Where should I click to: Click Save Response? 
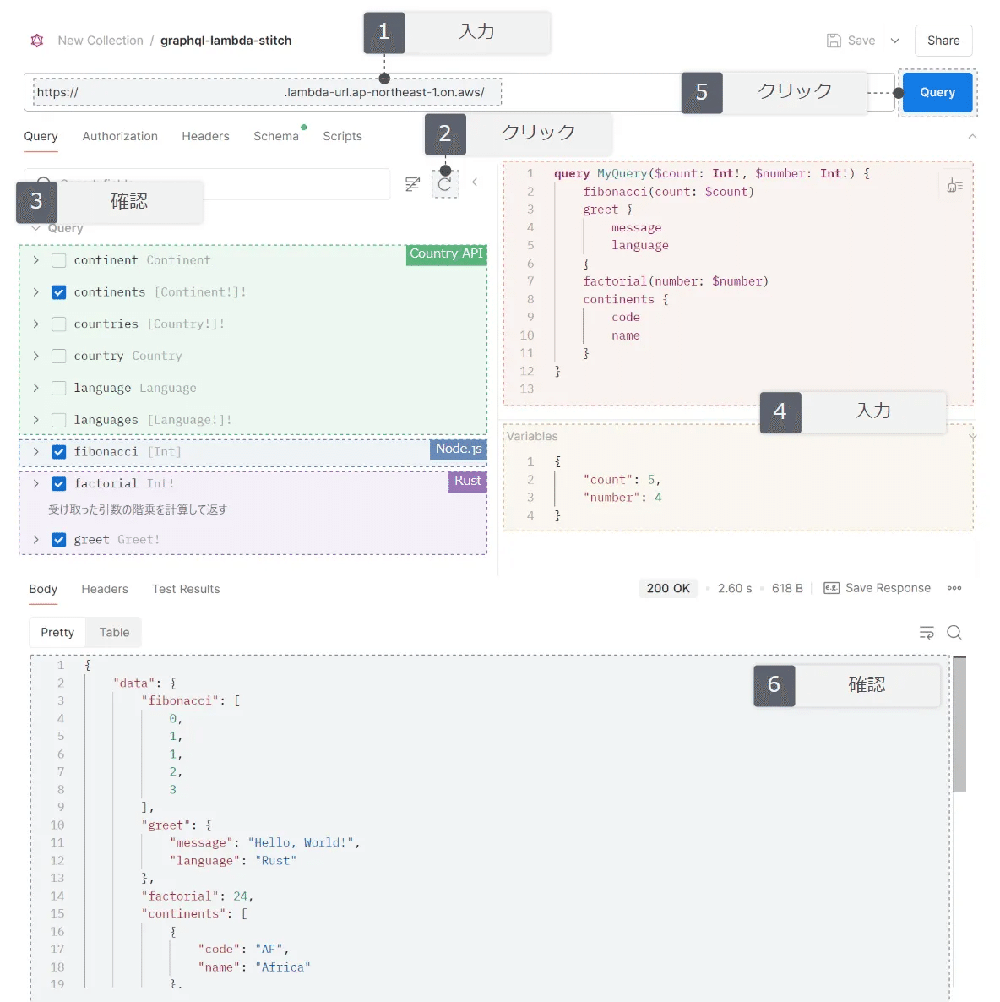click(885, 588)
